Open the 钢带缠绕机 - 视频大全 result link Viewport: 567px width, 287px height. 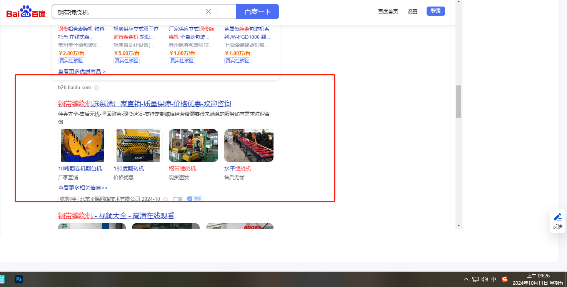pyautogui.click(x=116, y=215)
